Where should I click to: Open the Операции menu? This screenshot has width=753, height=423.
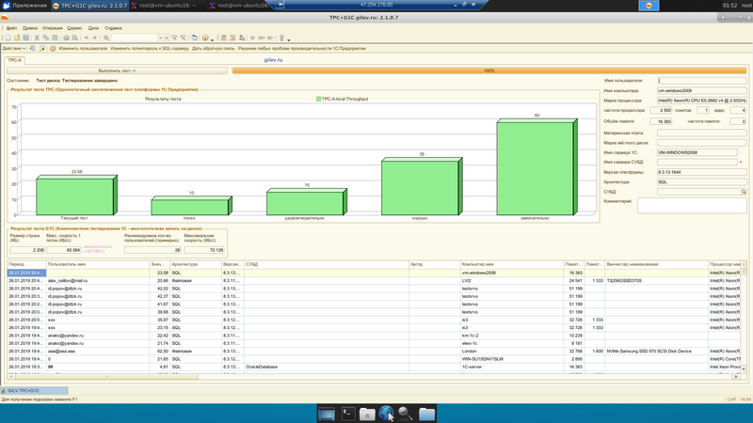click(53, 28)
